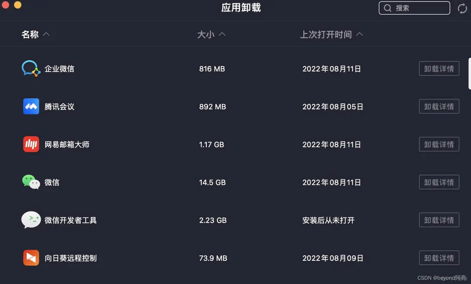The image size is (471, 284).
Task: Minimize window with yellow button
Action: (18, 5)
